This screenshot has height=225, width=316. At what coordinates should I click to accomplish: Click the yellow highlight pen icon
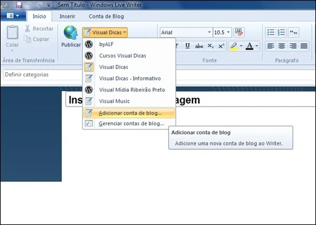234,46
